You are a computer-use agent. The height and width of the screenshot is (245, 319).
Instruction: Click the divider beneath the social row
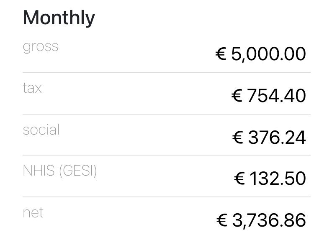167,155
